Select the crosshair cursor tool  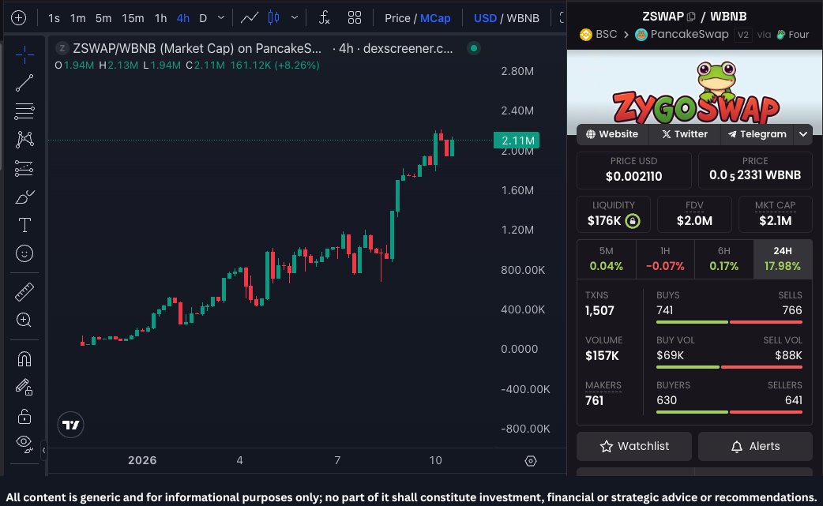tap(24, 54)
